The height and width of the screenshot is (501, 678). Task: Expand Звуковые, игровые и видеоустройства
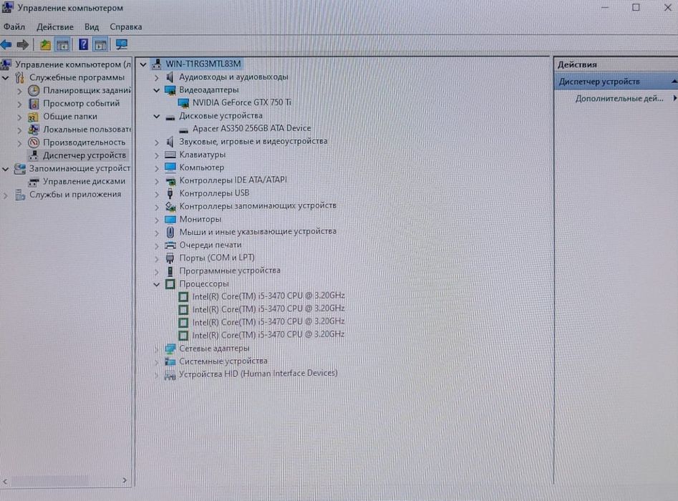point(157,142)
